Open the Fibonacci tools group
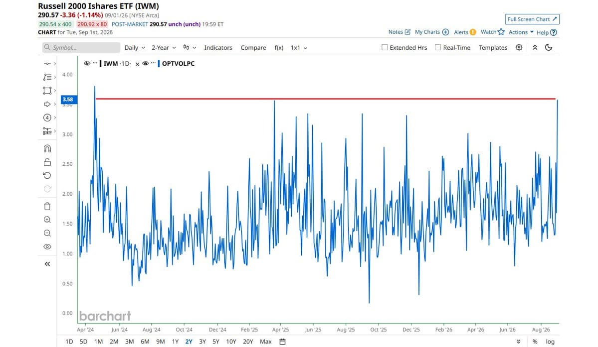 tap(47, 77)
